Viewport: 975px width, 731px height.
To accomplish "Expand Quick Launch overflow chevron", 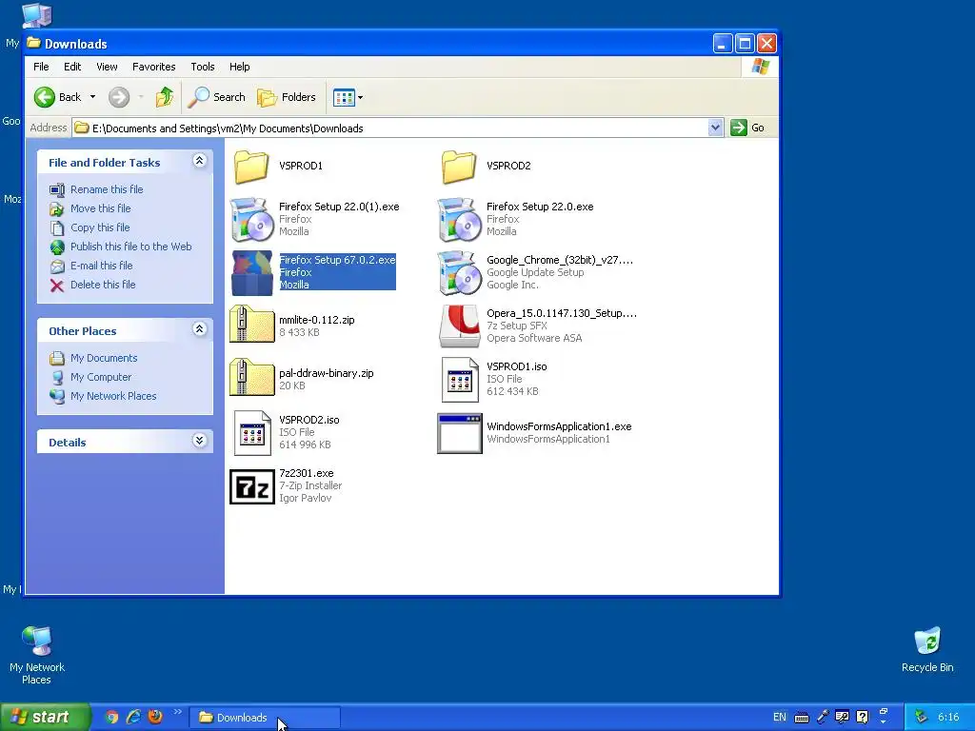I will point(178,712).
